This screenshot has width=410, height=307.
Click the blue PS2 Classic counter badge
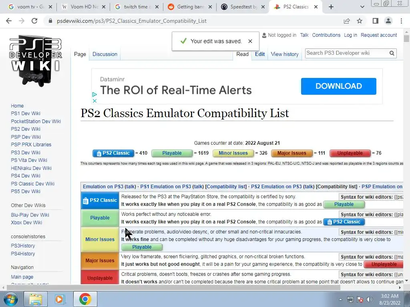pyautogui.click(x=113, y=153)
